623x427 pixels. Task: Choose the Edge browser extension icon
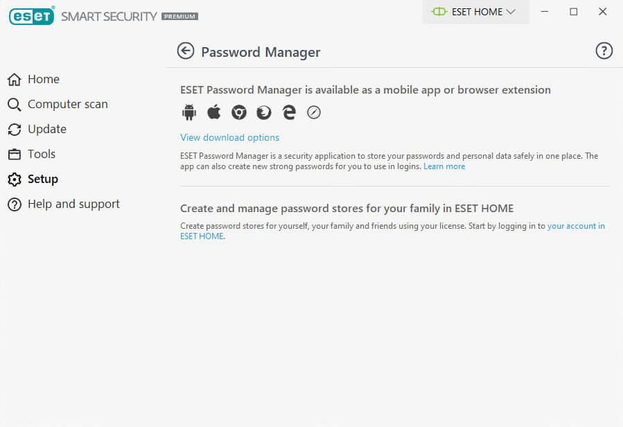click(289, 112)
